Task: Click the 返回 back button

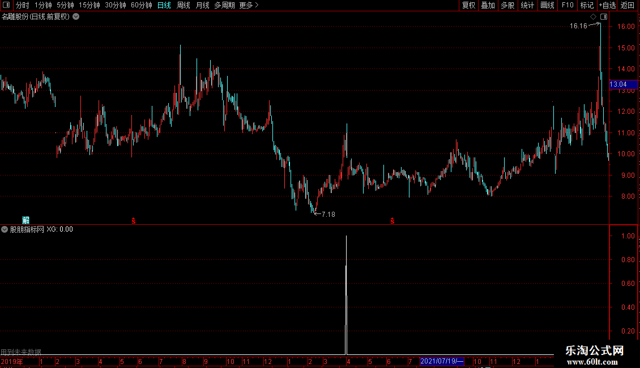Action: click(x=628, y=5)
